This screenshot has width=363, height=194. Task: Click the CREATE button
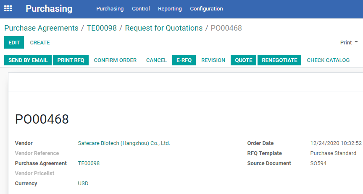pyautogui.click(x=40, y=42)
